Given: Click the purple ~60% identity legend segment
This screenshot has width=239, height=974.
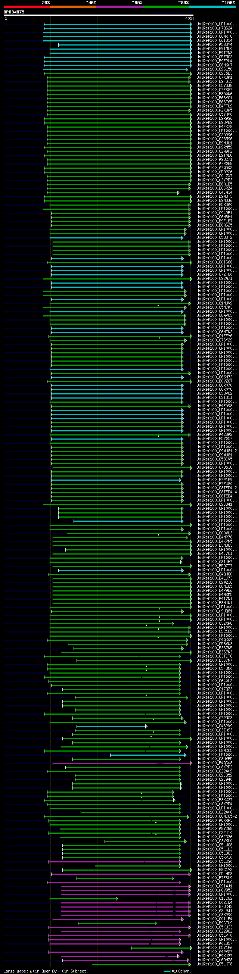Looking at the screenshot, I should (x=119, y=7).
